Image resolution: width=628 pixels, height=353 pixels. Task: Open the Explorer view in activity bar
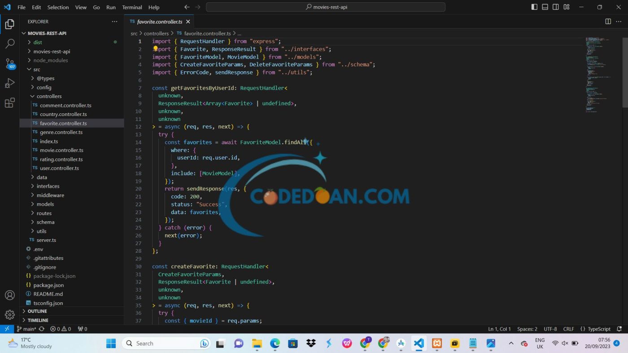(9, 24)
